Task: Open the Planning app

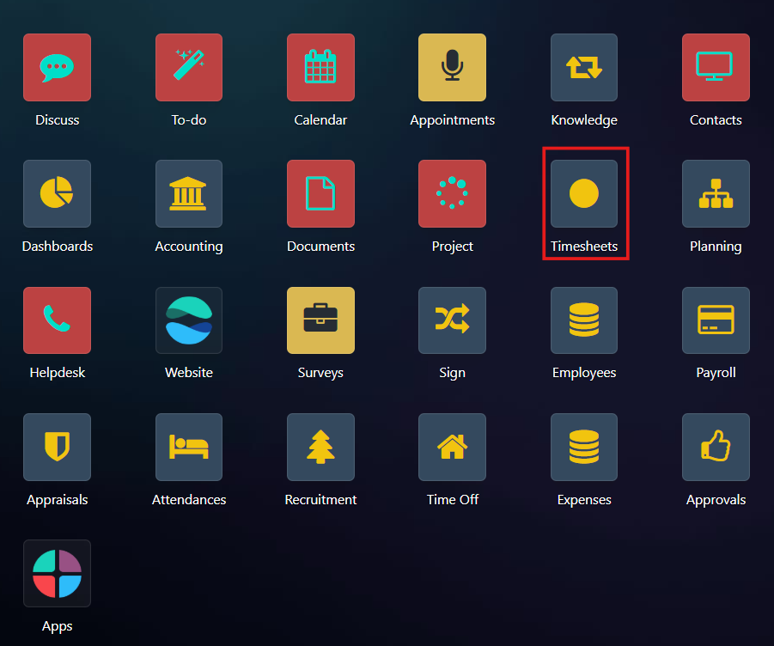Action: 716,194
